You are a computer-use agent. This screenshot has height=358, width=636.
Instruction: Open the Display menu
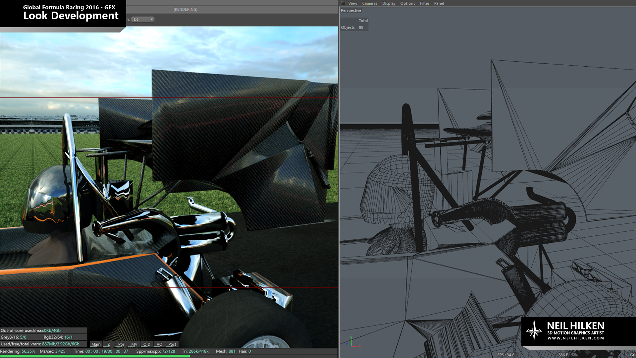tap(389, 3)
